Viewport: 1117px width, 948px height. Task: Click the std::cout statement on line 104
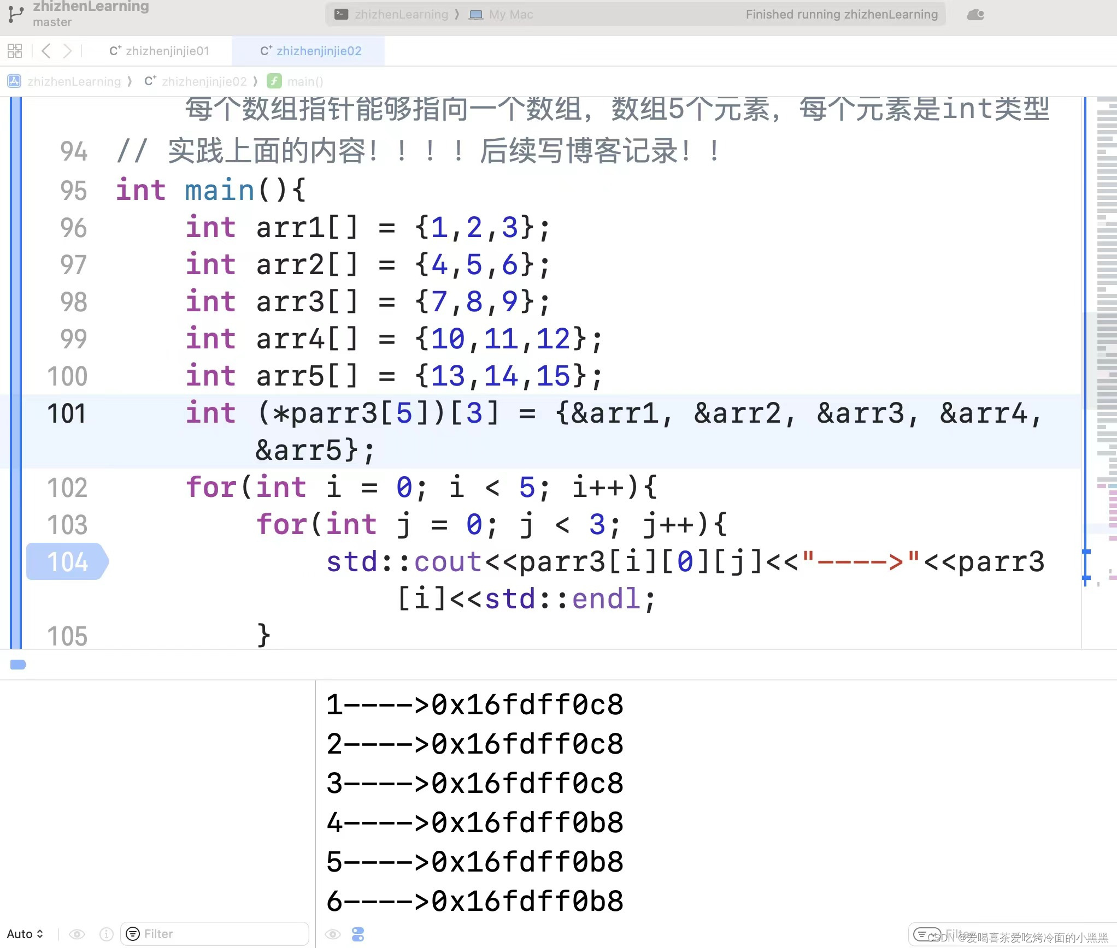685,580
